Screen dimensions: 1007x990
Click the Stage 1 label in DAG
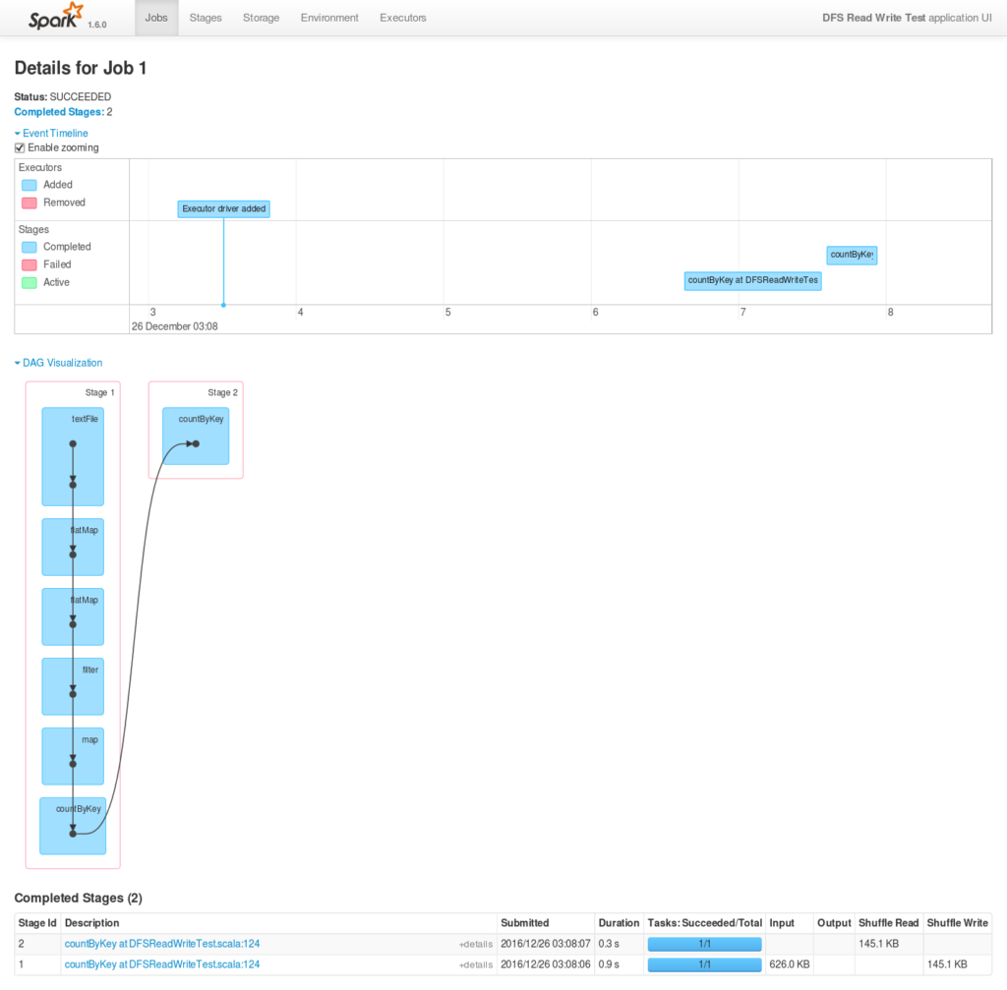(99, 392)
